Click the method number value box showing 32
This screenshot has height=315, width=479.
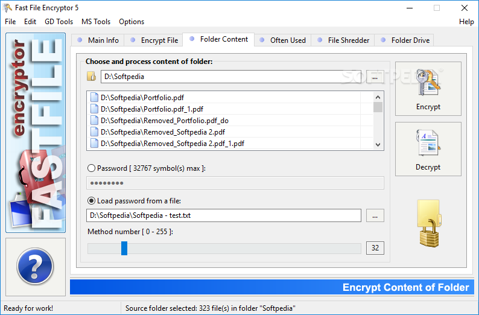(x=375, y=248)
